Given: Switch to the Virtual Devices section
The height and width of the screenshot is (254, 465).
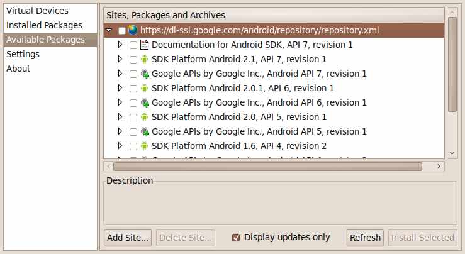Looking at the screenshot, I should [x=37, y=11].
